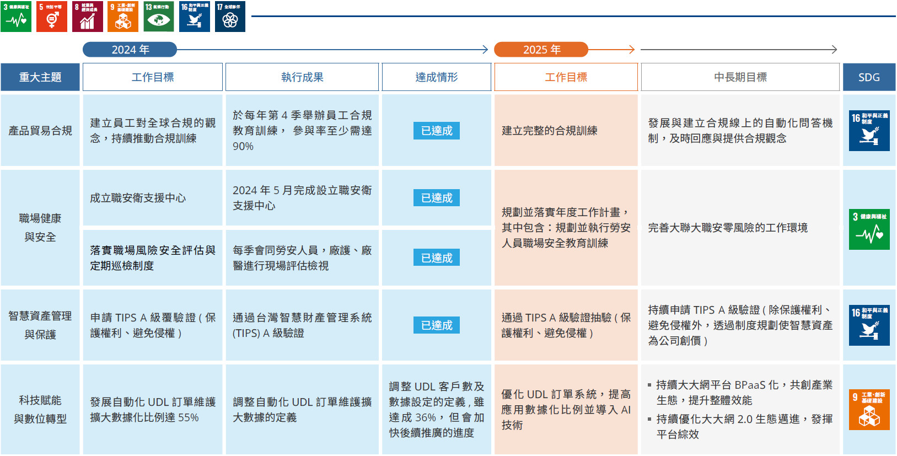This screenshot has height=456, width=897.
Task: Open the SDG 16 icon in the 智慧資產管理與保護 row
Action: coord(869,325)
